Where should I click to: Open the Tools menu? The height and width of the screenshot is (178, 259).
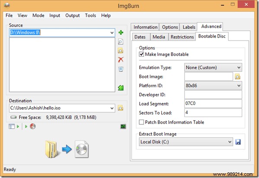tap(90, 16)
